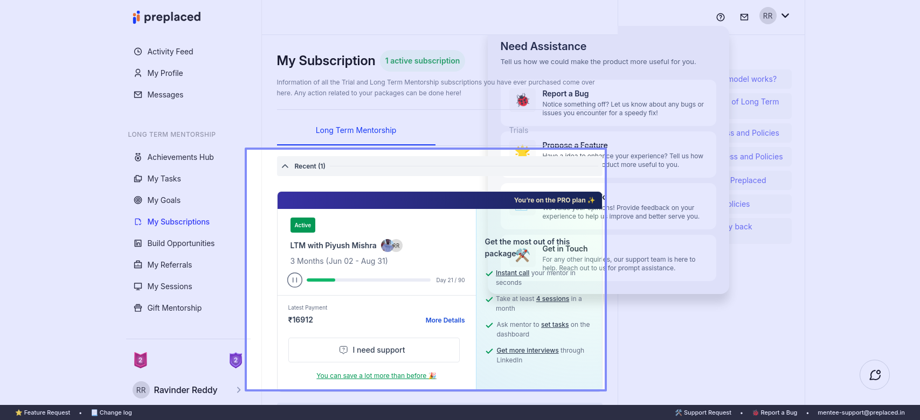Click the subscription day progress bar
This screenshot has height=420, width=920.
tap(368, 280)
